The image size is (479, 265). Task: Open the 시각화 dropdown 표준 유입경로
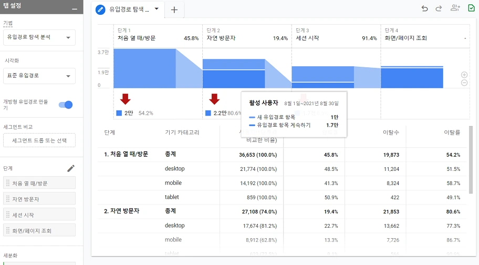39,76
